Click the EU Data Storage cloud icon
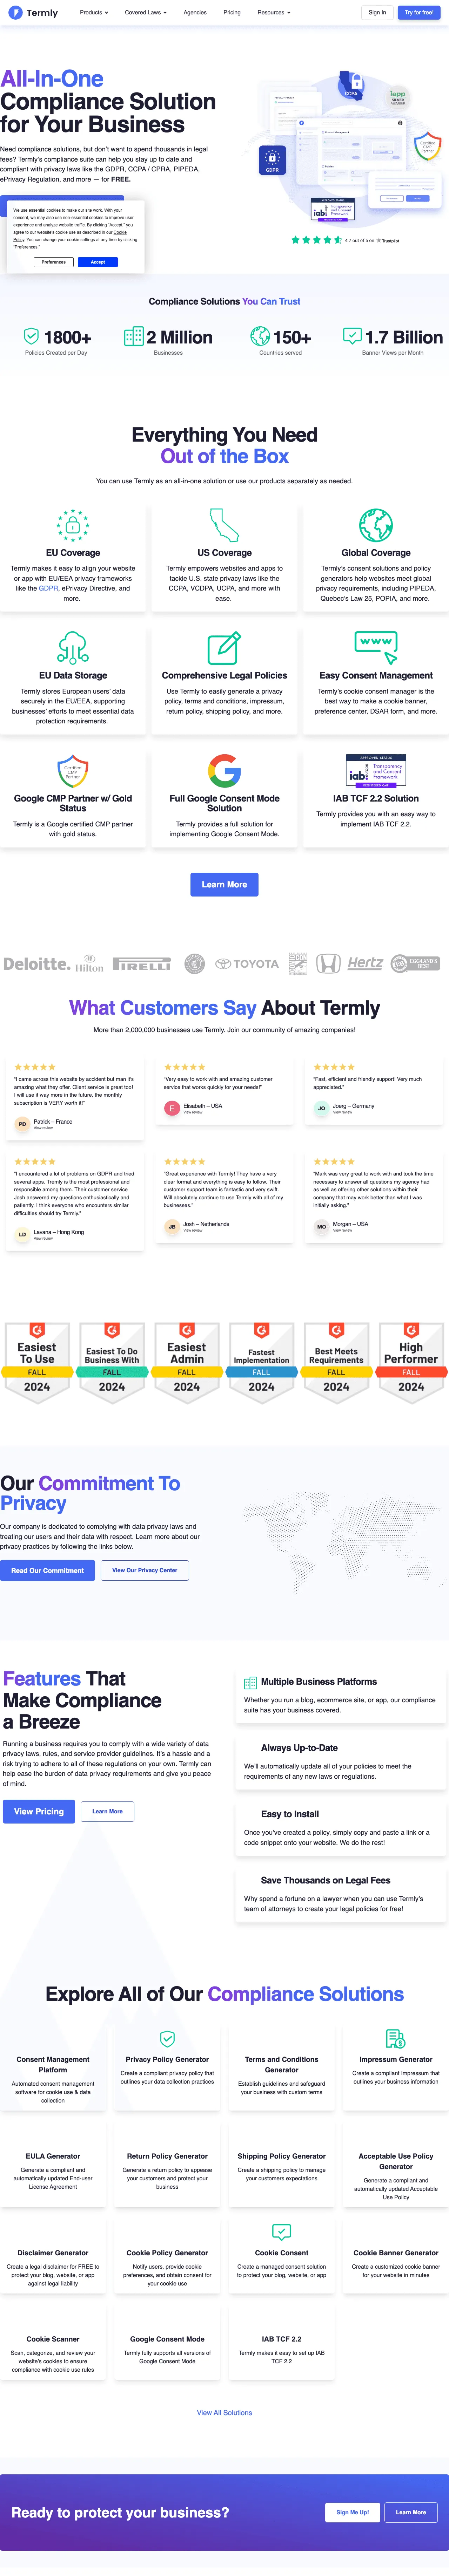The image size is (449, 2576). pyautogui.click(x=73, y=648)
